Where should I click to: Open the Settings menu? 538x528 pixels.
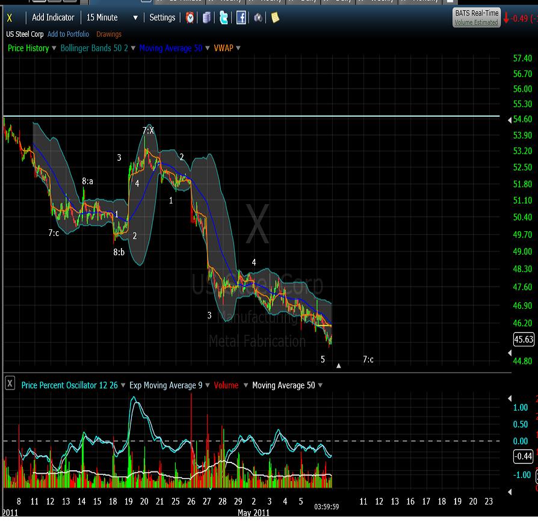[x=162, y=17]
